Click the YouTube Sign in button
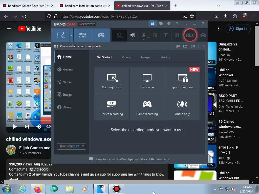The image size is (259, 194). [238, 29]
